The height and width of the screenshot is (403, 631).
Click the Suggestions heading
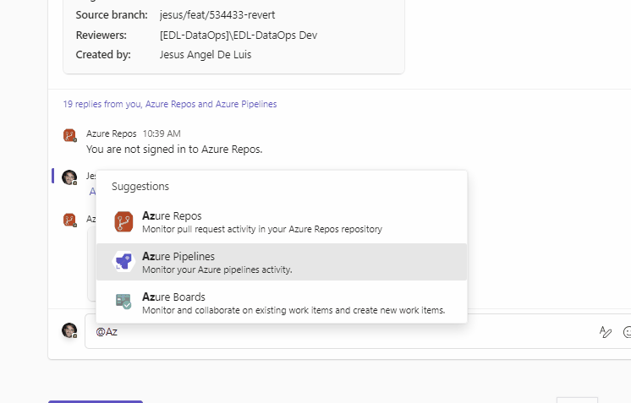tap(140, 187)
